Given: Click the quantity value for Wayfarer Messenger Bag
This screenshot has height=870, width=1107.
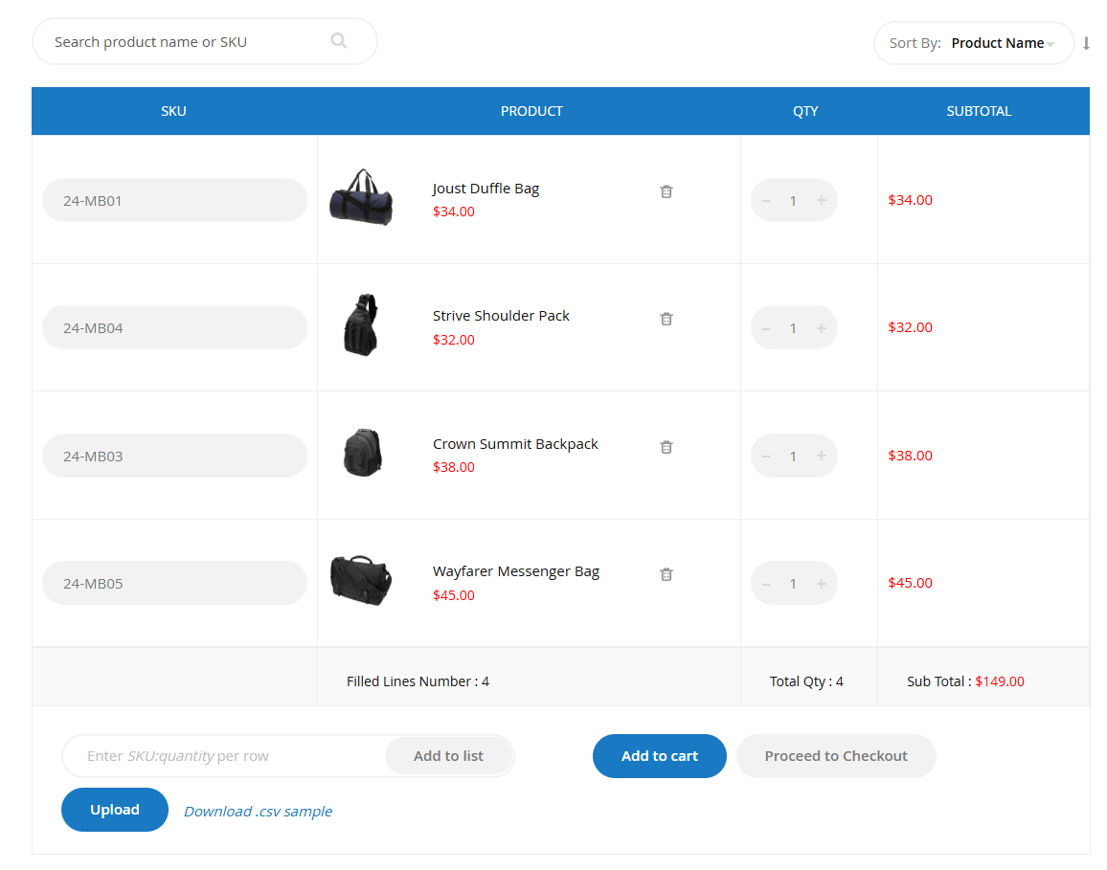Looking at the screenshot, I should coord(793,584).
